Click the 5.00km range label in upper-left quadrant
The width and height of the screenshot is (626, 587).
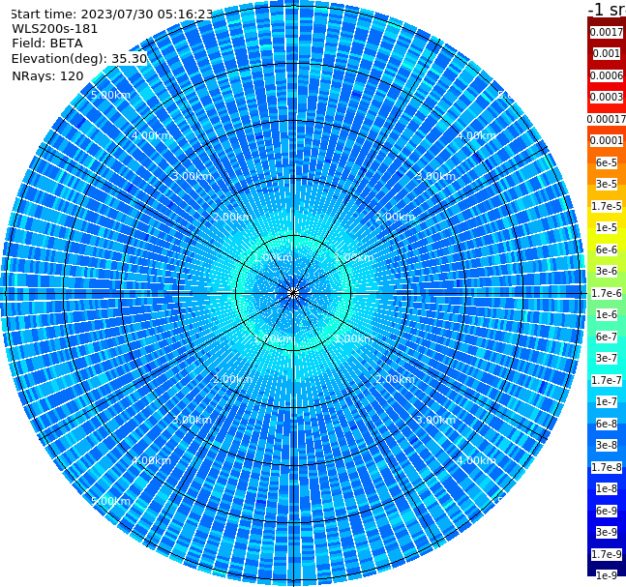(110, 95)
